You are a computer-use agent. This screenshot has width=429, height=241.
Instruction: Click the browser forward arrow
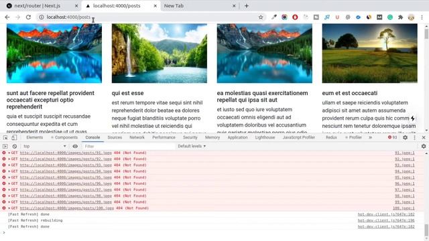coord(18,17)
